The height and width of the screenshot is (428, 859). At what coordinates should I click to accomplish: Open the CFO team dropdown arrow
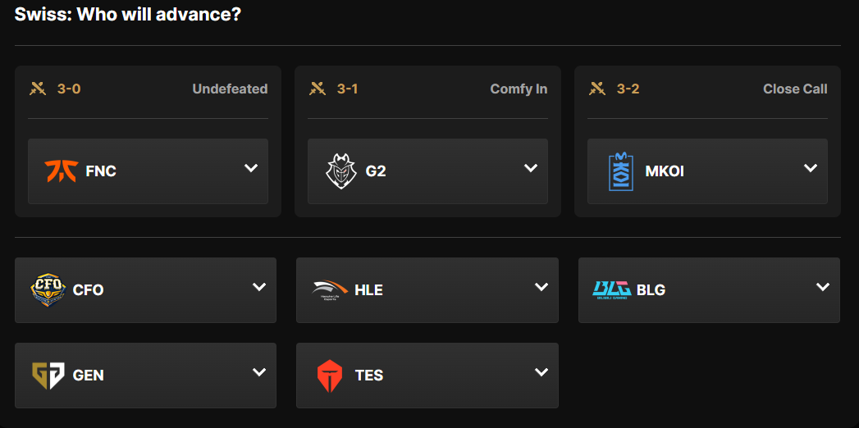coord(259,287)
